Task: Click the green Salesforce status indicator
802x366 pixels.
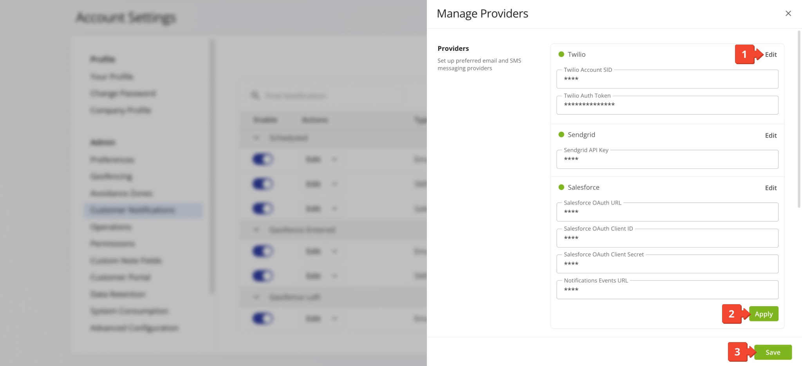Action: [x=561, y=187]
